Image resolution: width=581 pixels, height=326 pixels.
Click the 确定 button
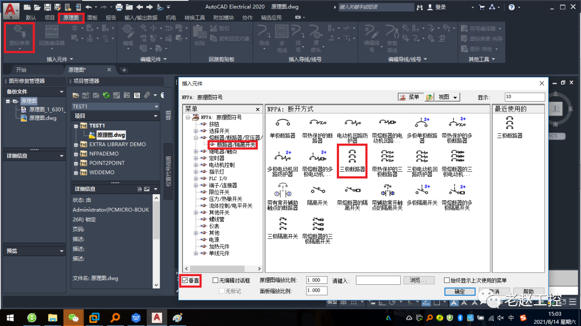[460, 292]
